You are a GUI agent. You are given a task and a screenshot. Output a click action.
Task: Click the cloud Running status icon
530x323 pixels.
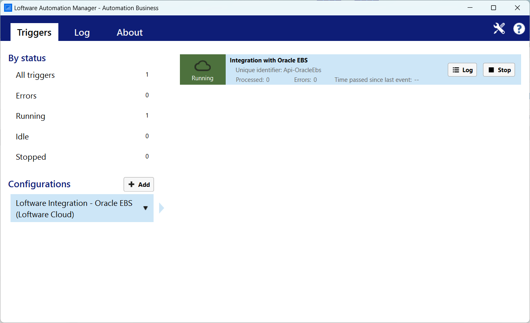[x=203, y=69]
